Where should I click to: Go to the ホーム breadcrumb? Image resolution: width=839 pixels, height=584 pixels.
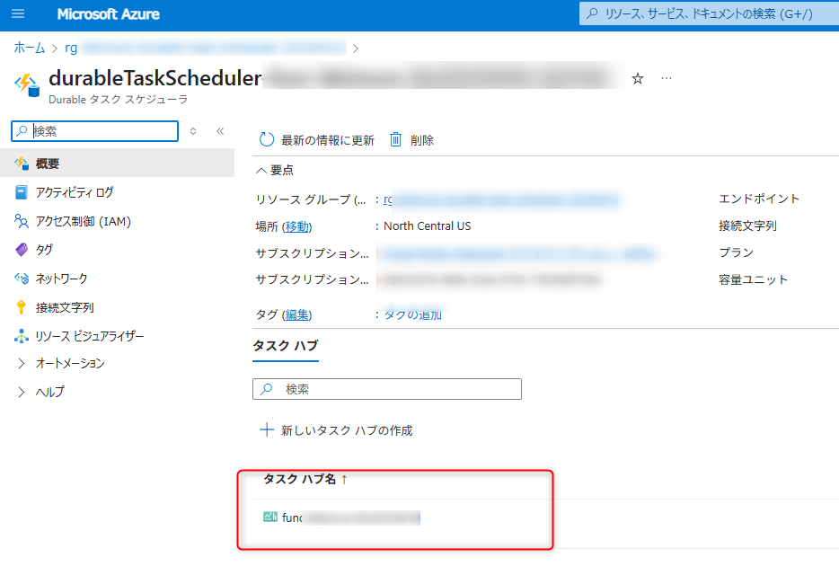pyautogui.click(x=30, y=48)
